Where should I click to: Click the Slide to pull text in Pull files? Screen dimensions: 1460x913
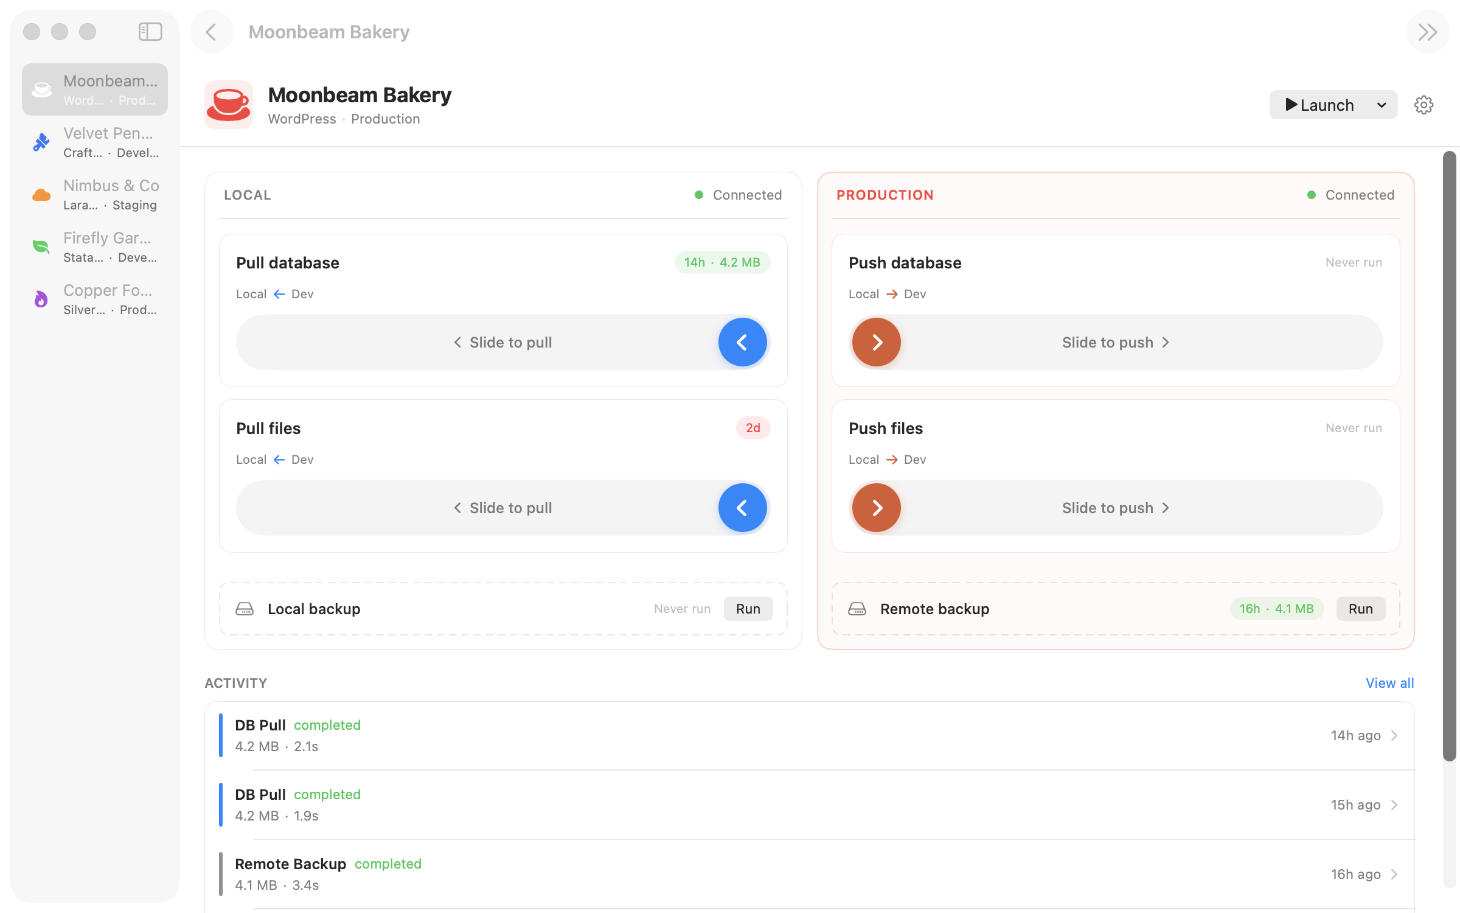[x=510, y=508]
